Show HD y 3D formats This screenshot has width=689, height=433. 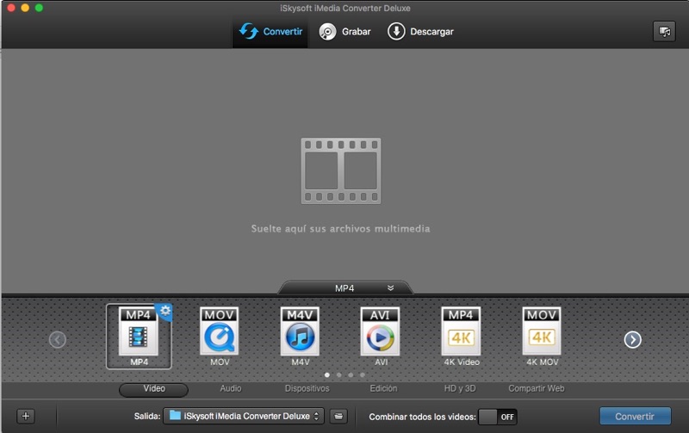[x=460, y=388]
